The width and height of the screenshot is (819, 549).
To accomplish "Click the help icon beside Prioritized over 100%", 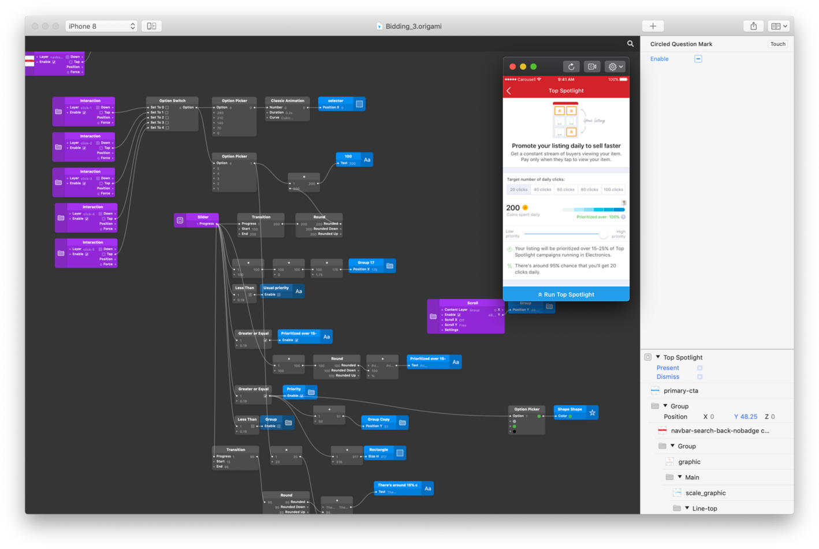I will (x=623, y=217).
